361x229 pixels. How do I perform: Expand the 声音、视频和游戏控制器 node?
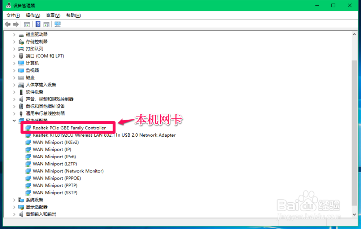coord(14,99)
